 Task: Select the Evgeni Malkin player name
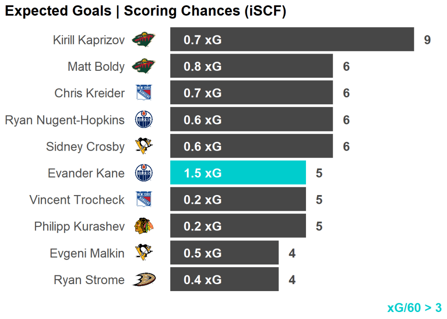click(x=87, y=254)
